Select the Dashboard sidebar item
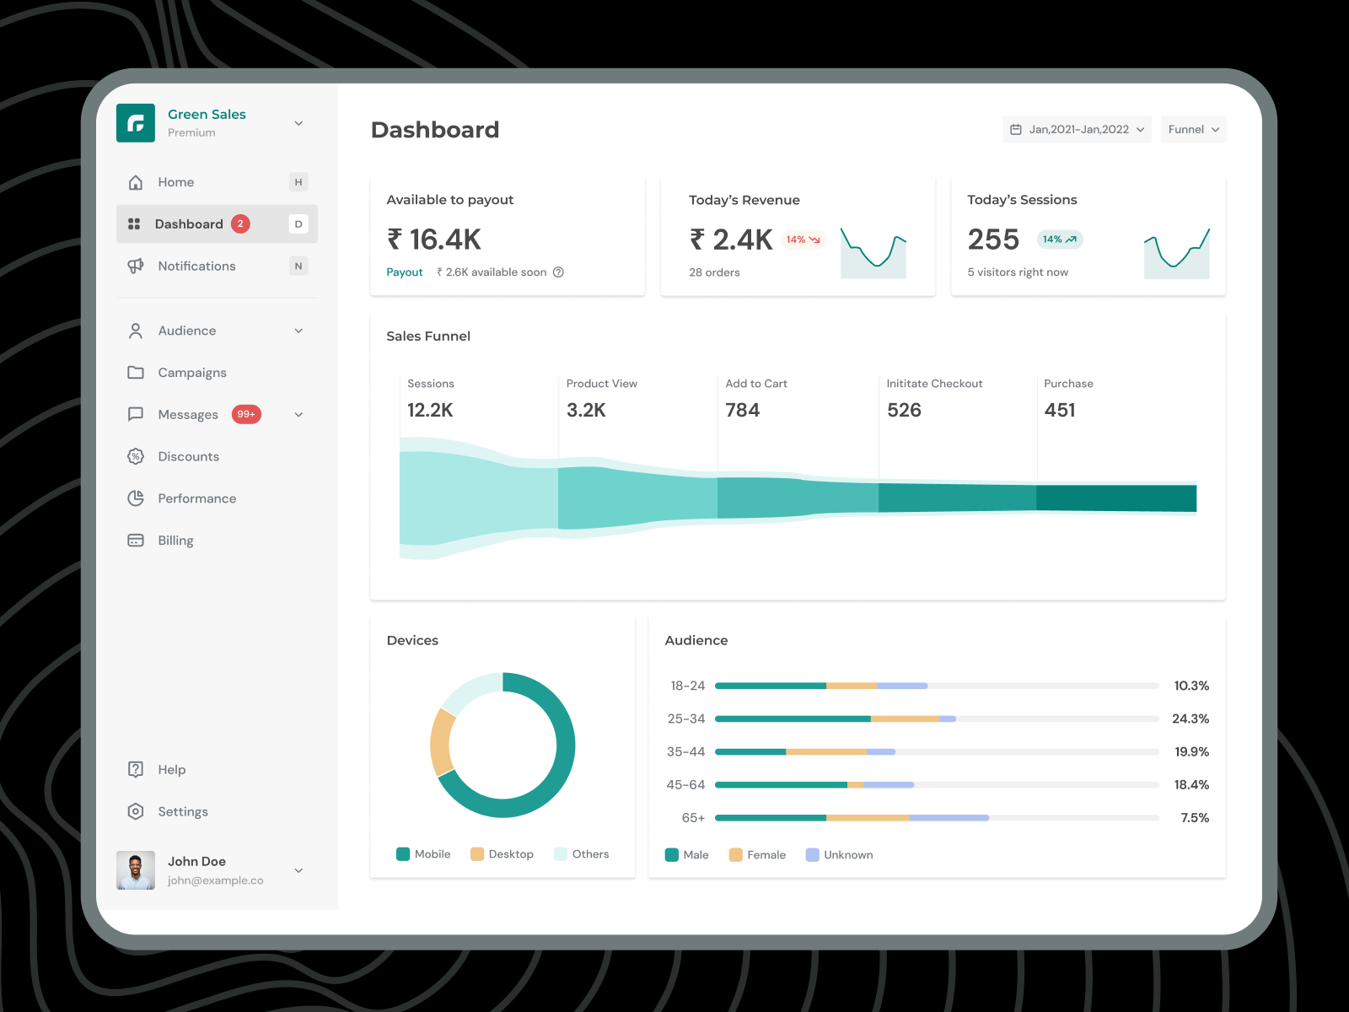The height and width of the screenshot is (1012, 1349). click(189, 224)
